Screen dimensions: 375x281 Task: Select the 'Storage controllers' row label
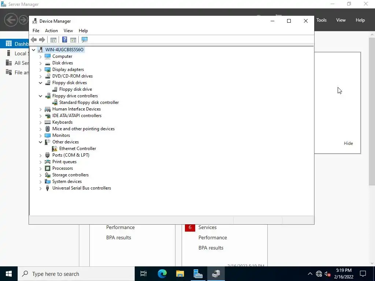(x=70, y=175)
